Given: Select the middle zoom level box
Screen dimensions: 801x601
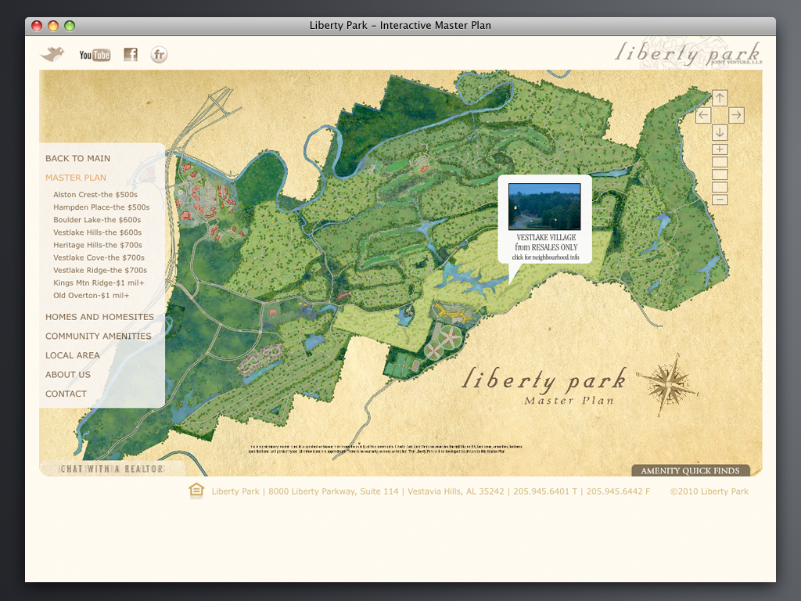Looking at the screenshot, I should (720, 175).
